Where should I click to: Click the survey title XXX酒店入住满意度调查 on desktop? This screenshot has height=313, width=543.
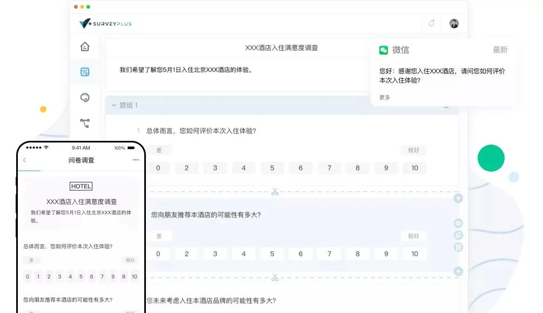point(281,47)
